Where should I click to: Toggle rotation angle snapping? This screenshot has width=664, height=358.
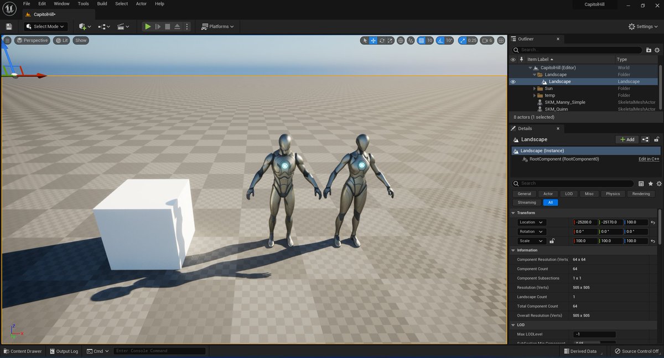(x=440, y=40)
